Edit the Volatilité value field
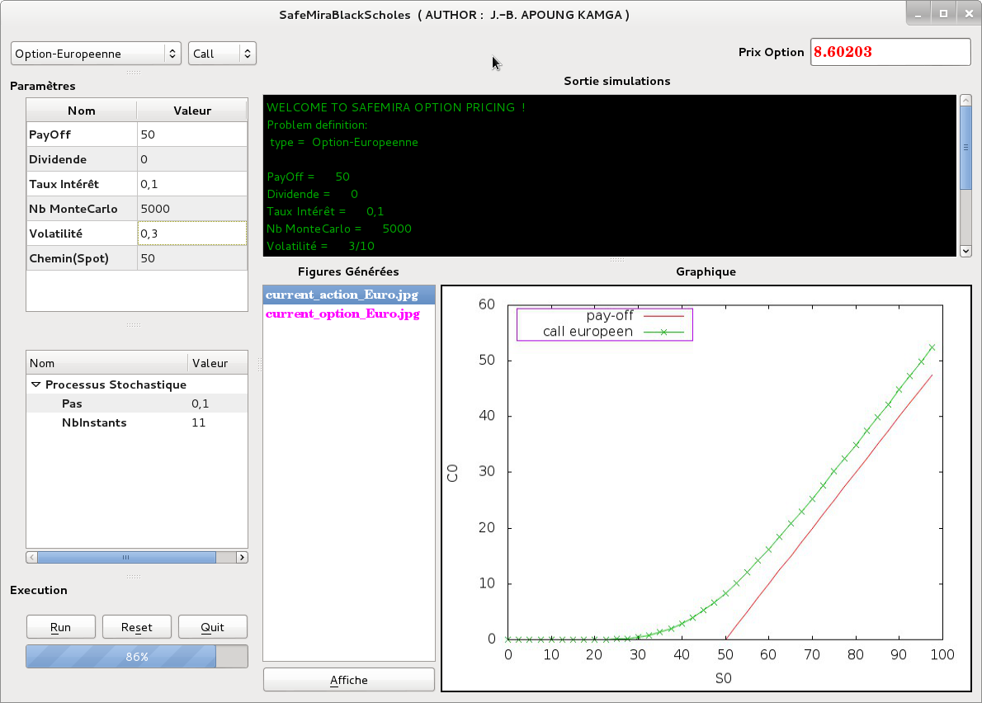Image resolution: width=982 pixels, height=703 pixels. 191,234
